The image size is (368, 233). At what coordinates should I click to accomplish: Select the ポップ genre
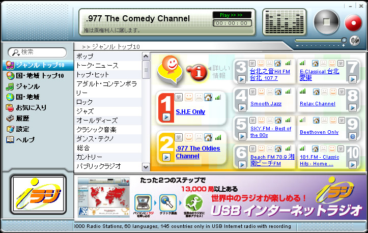pos(108,56)
